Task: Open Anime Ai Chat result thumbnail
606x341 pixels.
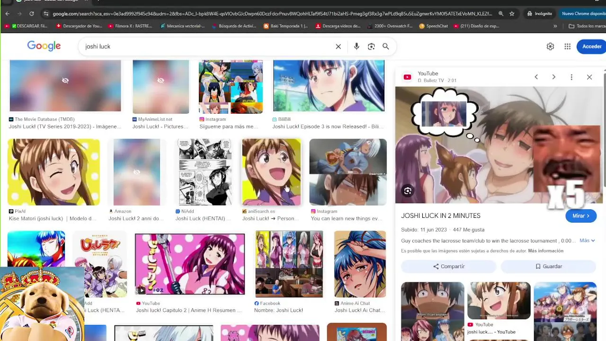Action: tap(360, 264)
